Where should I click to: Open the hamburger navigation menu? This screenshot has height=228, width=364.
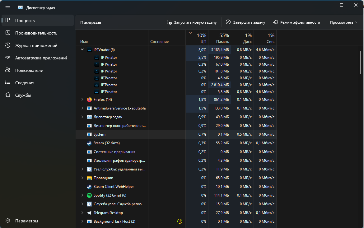point(8,8)
